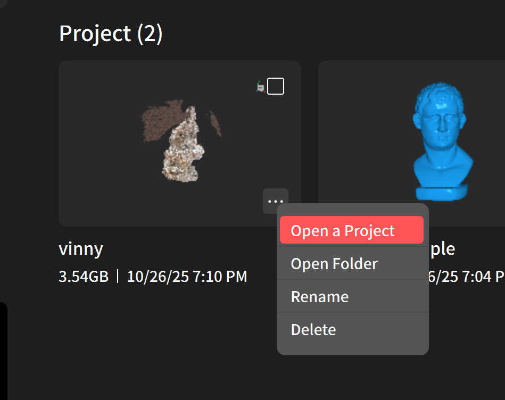Click the partially hidden second project name
The height and width of the screenshot is (400, 505).
pos(443,249)
